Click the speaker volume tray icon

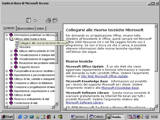point(142,117)
